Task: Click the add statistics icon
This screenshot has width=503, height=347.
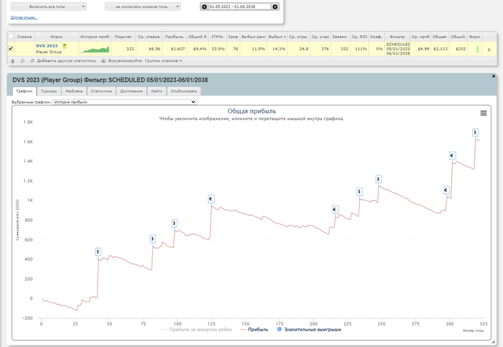Action: click(32, 61)
